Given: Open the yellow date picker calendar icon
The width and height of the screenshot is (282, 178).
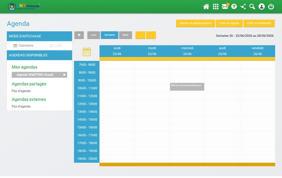Looking at the screenshot, I should (87, 52).
